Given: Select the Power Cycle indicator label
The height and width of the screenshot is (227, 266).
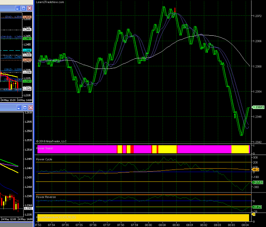Looking at the screenshot, I should 44,159.
